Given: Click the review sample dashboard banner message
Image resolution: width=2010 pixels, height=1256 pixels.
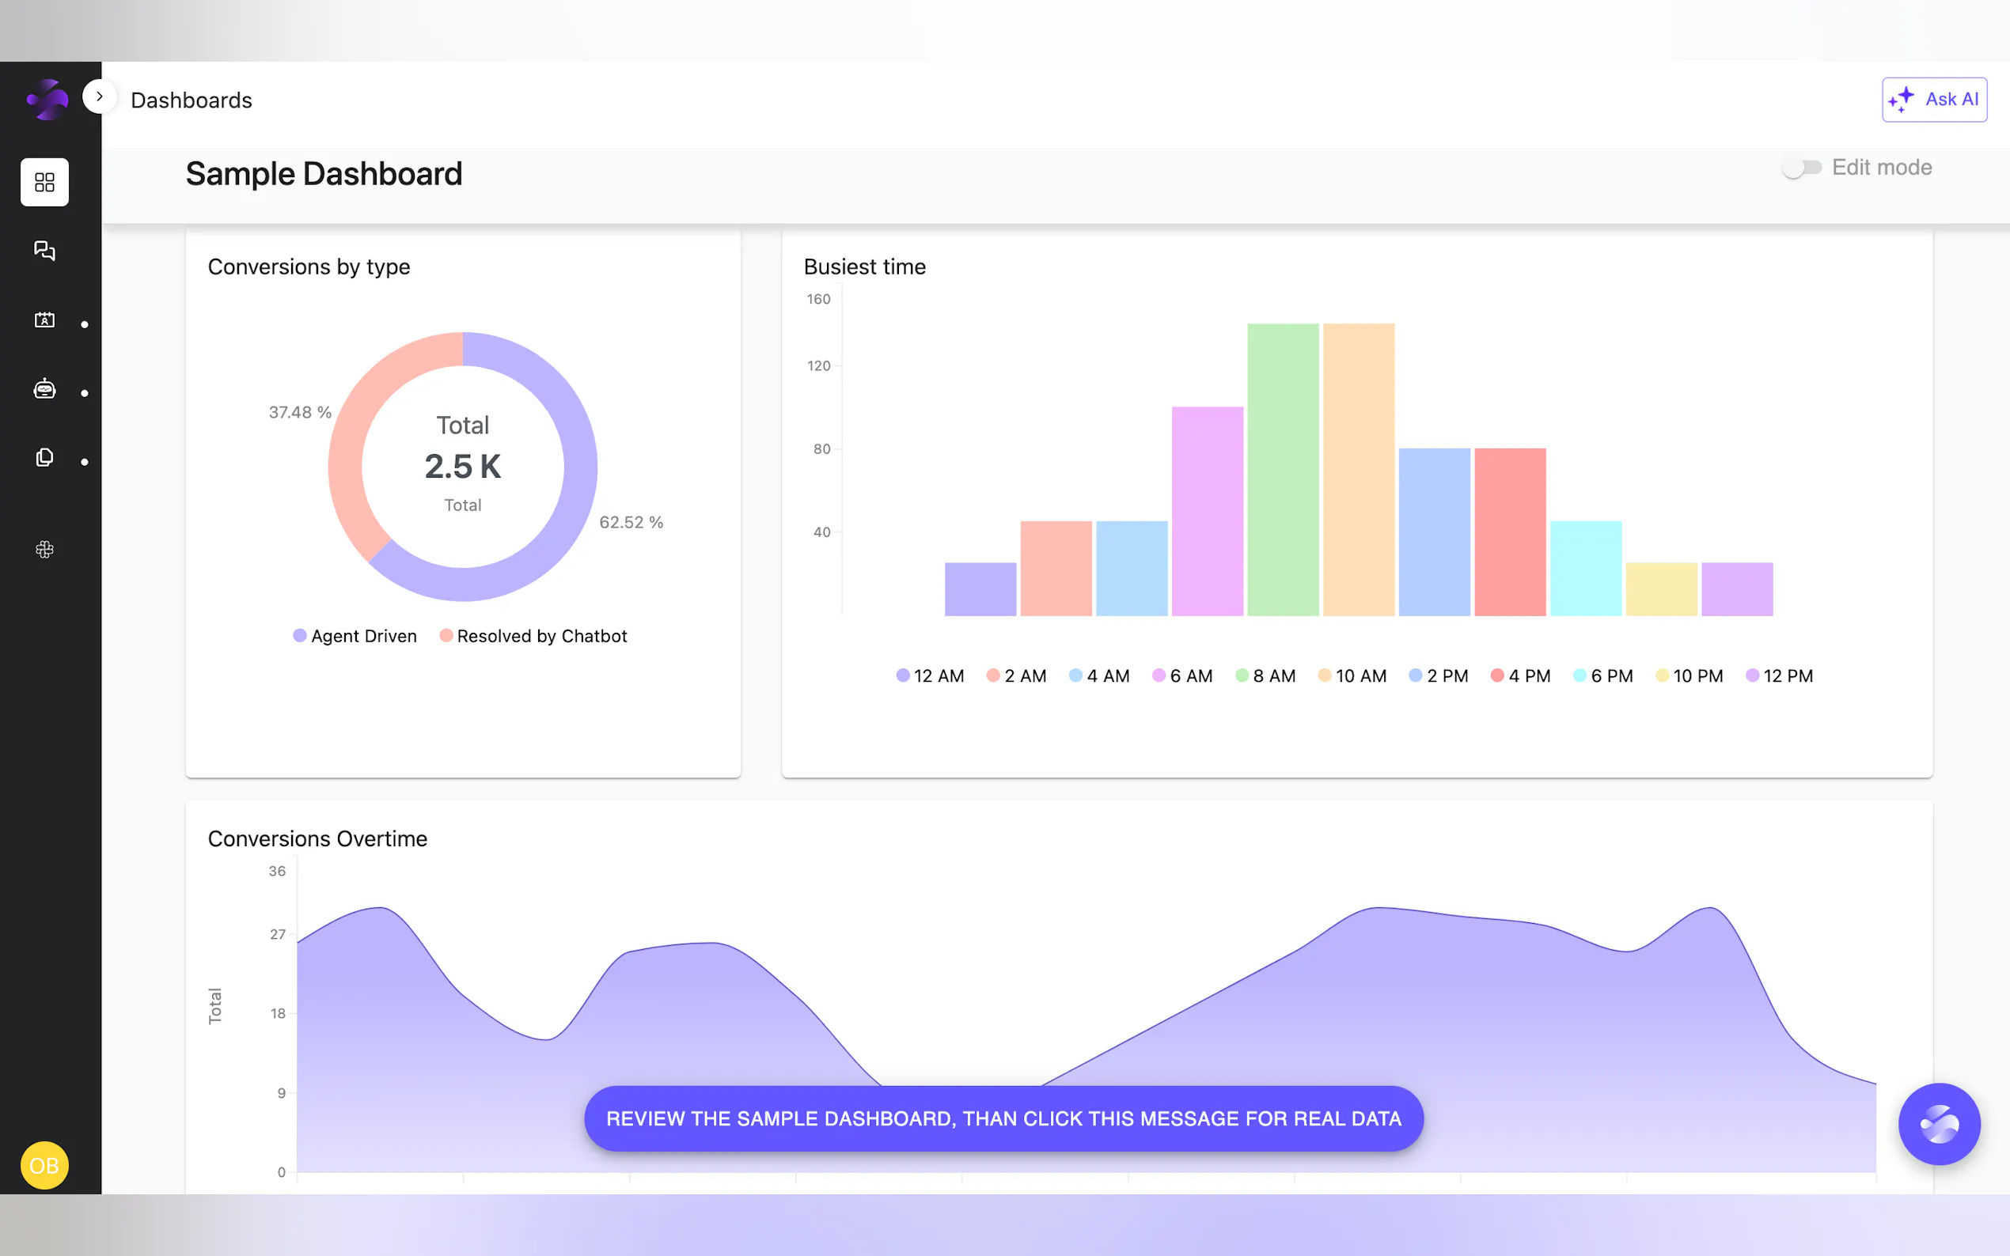Looking at the screenshot, I should (1003, 1119).
